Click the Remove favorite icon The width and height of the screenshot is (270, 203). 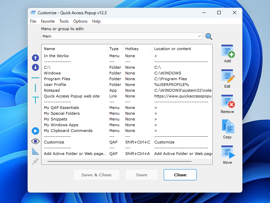[x=227, y=101]
